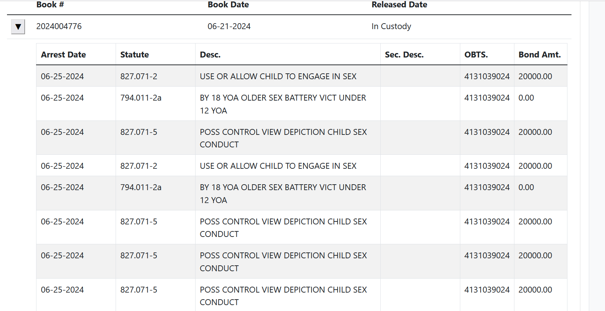Click the Book # column header

coord(50,5)
